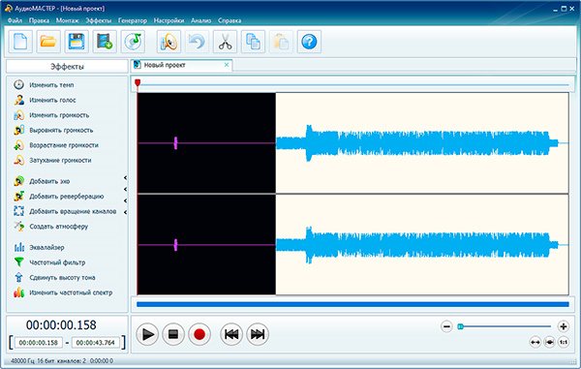Image resolution: width=581 pixels, height=369 pixels.
Task: Expand the arrow next to Добавить эхо
Action: point(125,178)
